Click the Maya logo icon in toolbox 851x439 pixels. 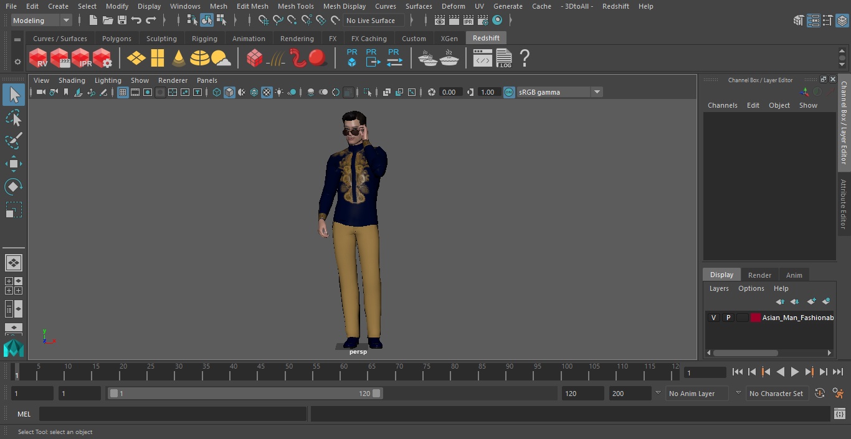point(14,347)
